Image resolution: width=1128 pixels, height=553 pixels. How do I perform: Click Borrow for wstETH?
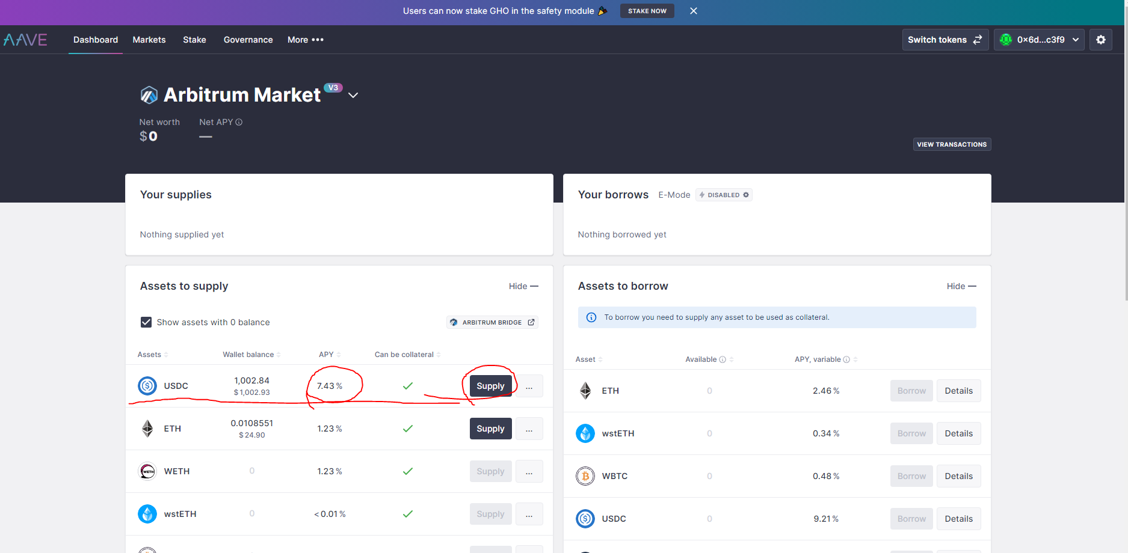[911, 433]
